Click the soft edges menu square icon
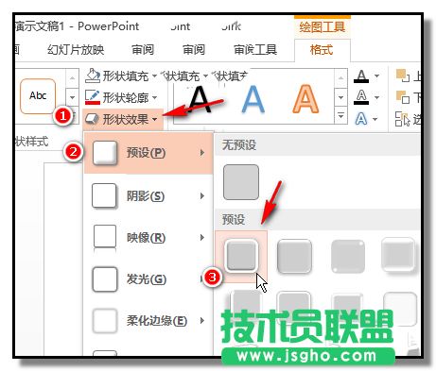The width and height of the screenshot is (436, 371). point(105,321)
